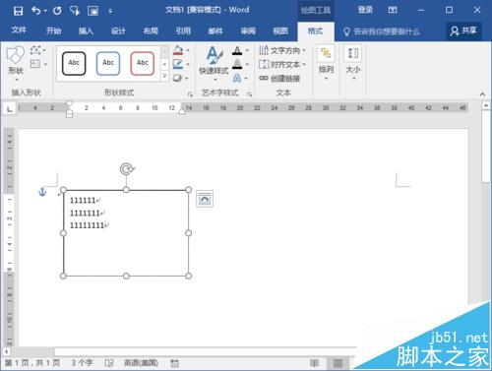Click the Redo/Repeat icon
Image resolution: width=492 pixels, height=371 pixels.
pyautogui.click(x=57, y=11)
